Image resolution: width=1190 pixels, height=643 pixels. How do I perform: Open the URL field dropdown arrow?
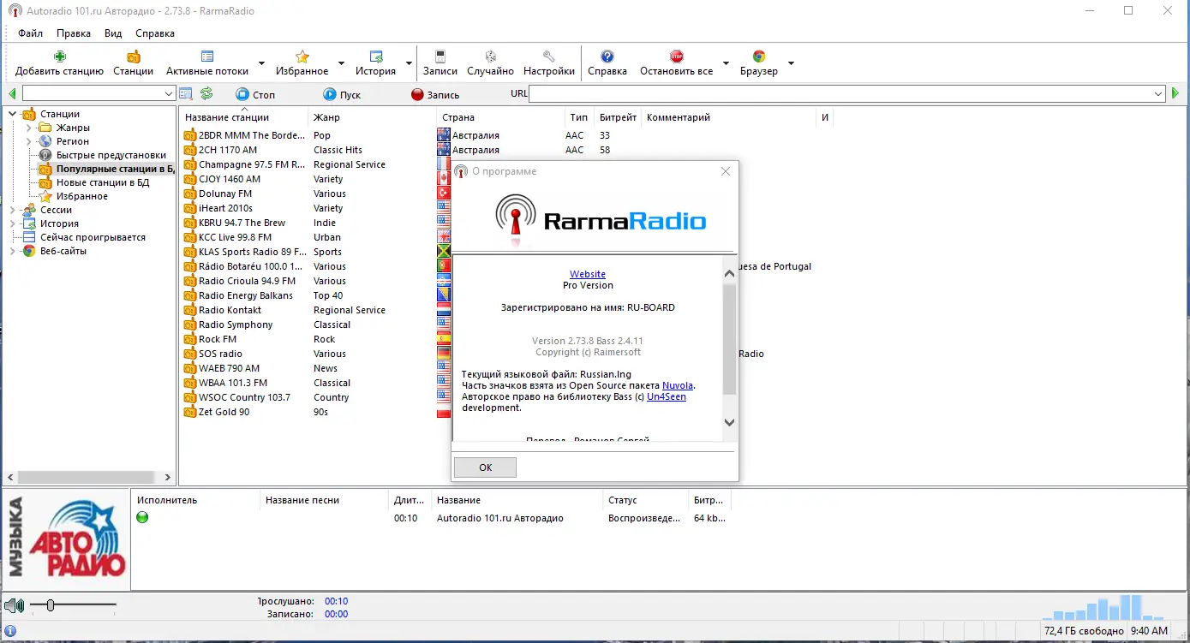coord(1159,94)
